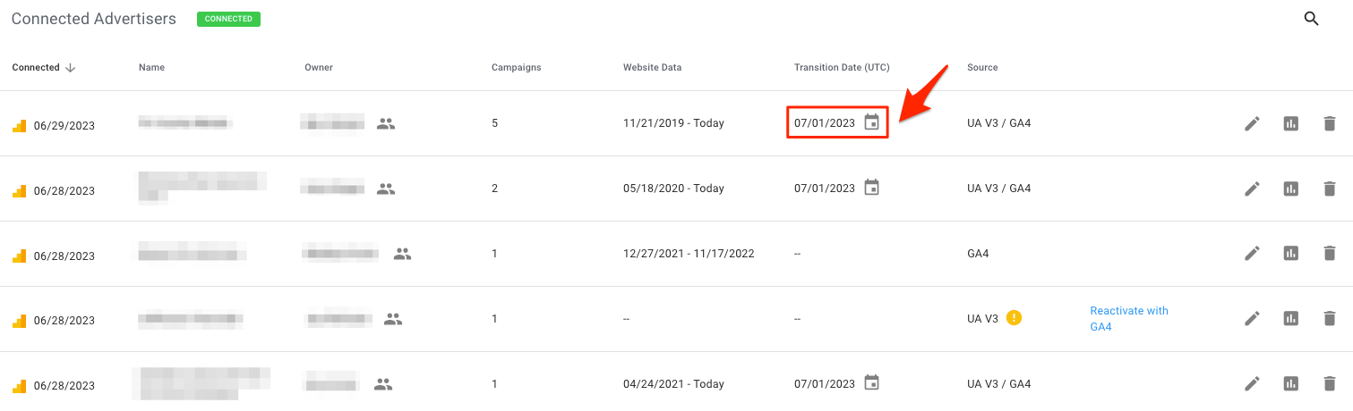Click the green CONNECTED status badge
This screenshot has width=1353, height=411.
pyautogui.click(x=228, y=19)
